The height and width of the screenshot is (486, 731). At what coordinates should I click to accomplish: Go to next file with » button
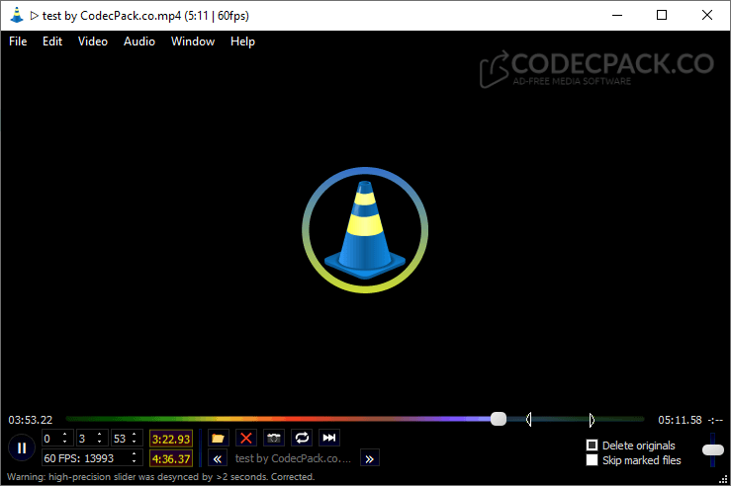(370, 459)
